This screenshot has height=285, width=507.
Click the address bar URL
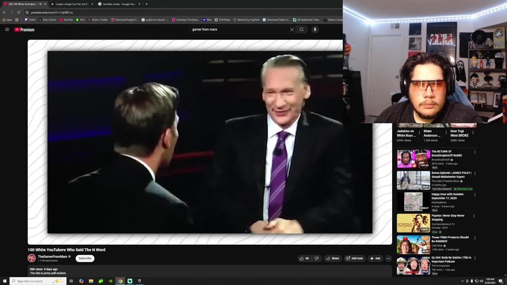coord(52,12)
